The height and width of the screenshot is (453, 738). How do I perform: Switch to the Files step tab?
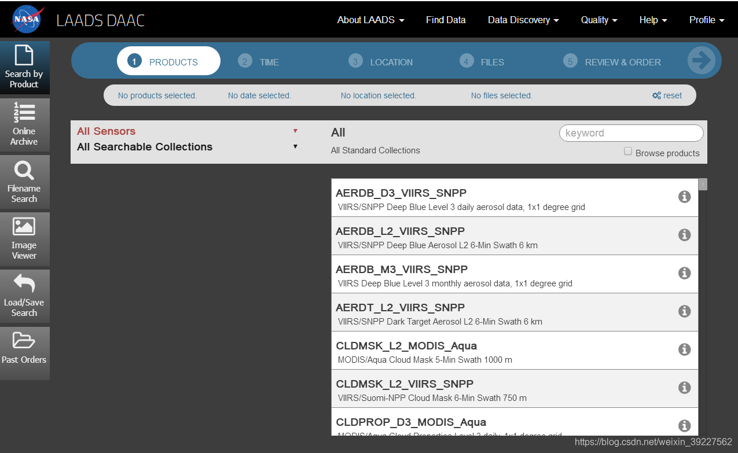click(482, 62)
